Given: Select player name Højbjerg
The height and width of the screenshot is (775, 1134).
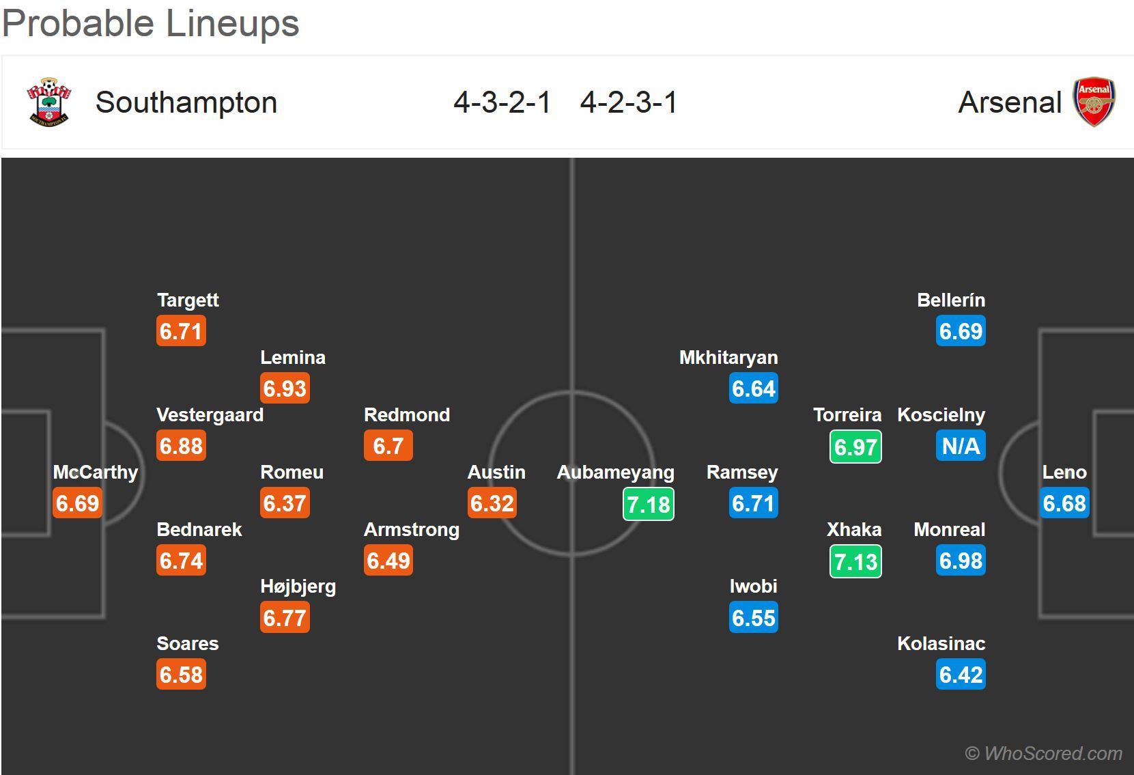Looking at the screenshot, I should point(298,587).
